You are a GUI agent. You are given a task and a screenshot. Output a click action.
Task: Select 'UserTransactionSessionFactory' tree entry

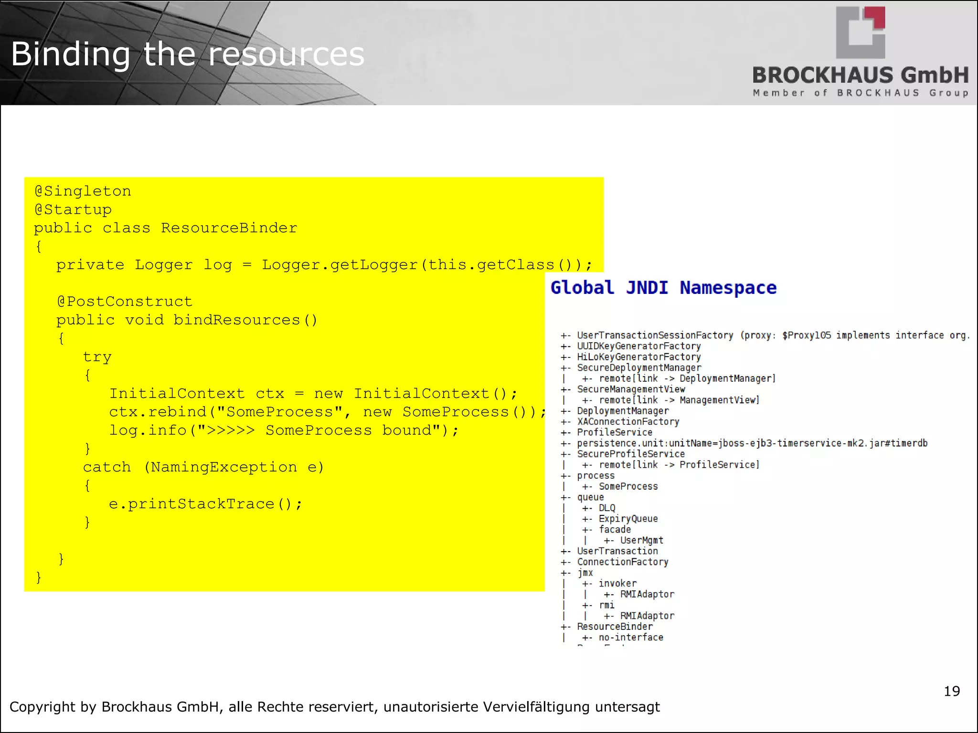coord(655,335)
